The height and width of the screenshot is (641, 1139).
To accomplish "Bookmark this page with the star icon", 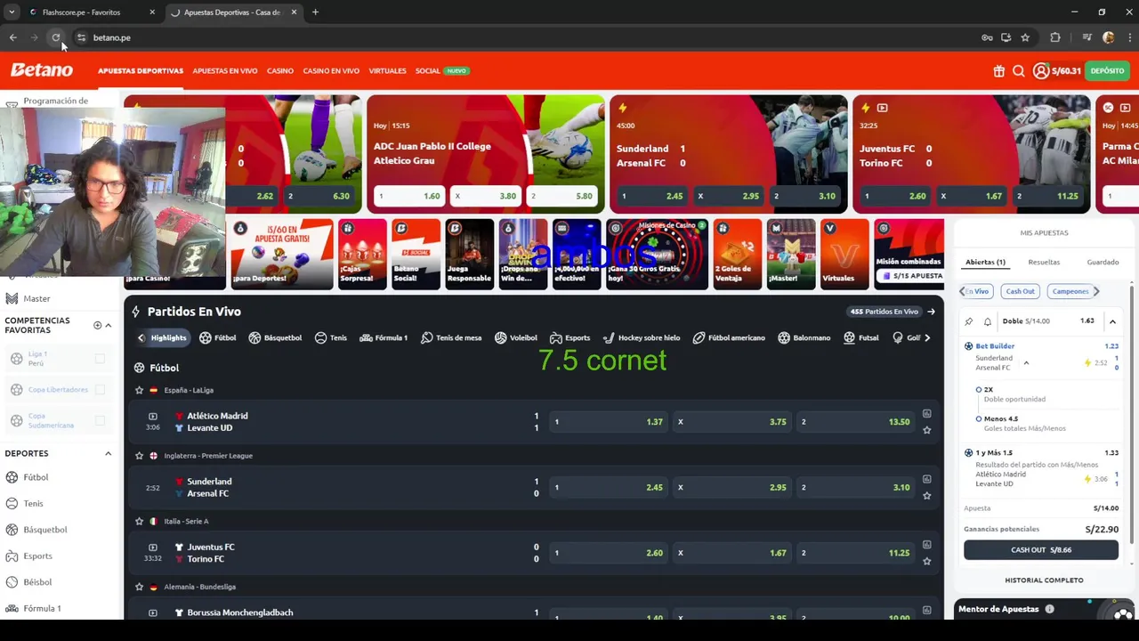I will (1025, 37).
